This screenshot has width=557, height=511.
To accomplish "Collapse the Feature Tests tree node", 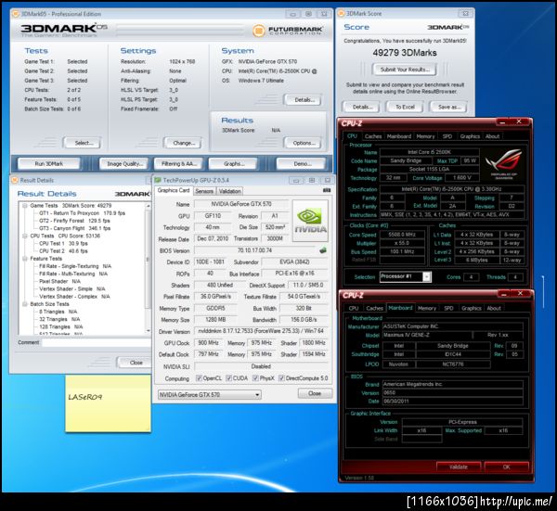I will pyautogui.click(x=25, y=259).
